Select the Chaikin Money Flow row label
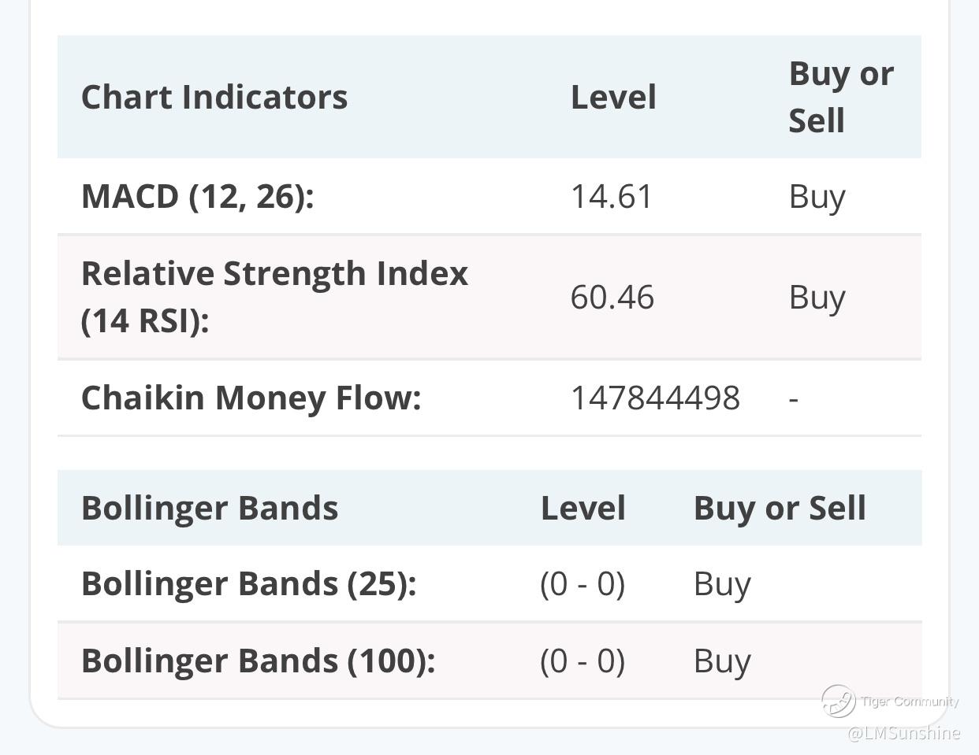This screenshot has width=979, height=755. (251, 398)
